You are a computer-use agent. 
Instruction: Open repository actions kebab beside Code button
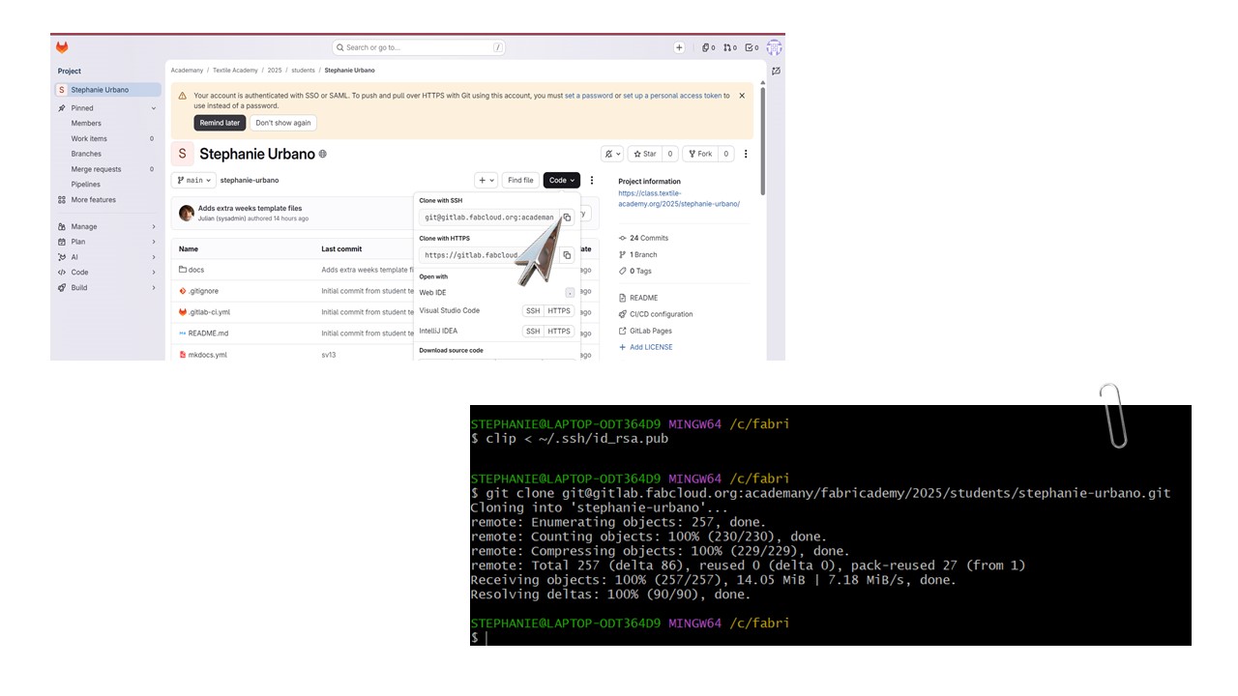tap(592, 180)
